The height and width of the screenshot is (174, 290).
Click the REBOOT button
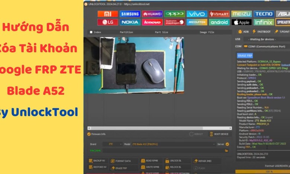(196, 134)
